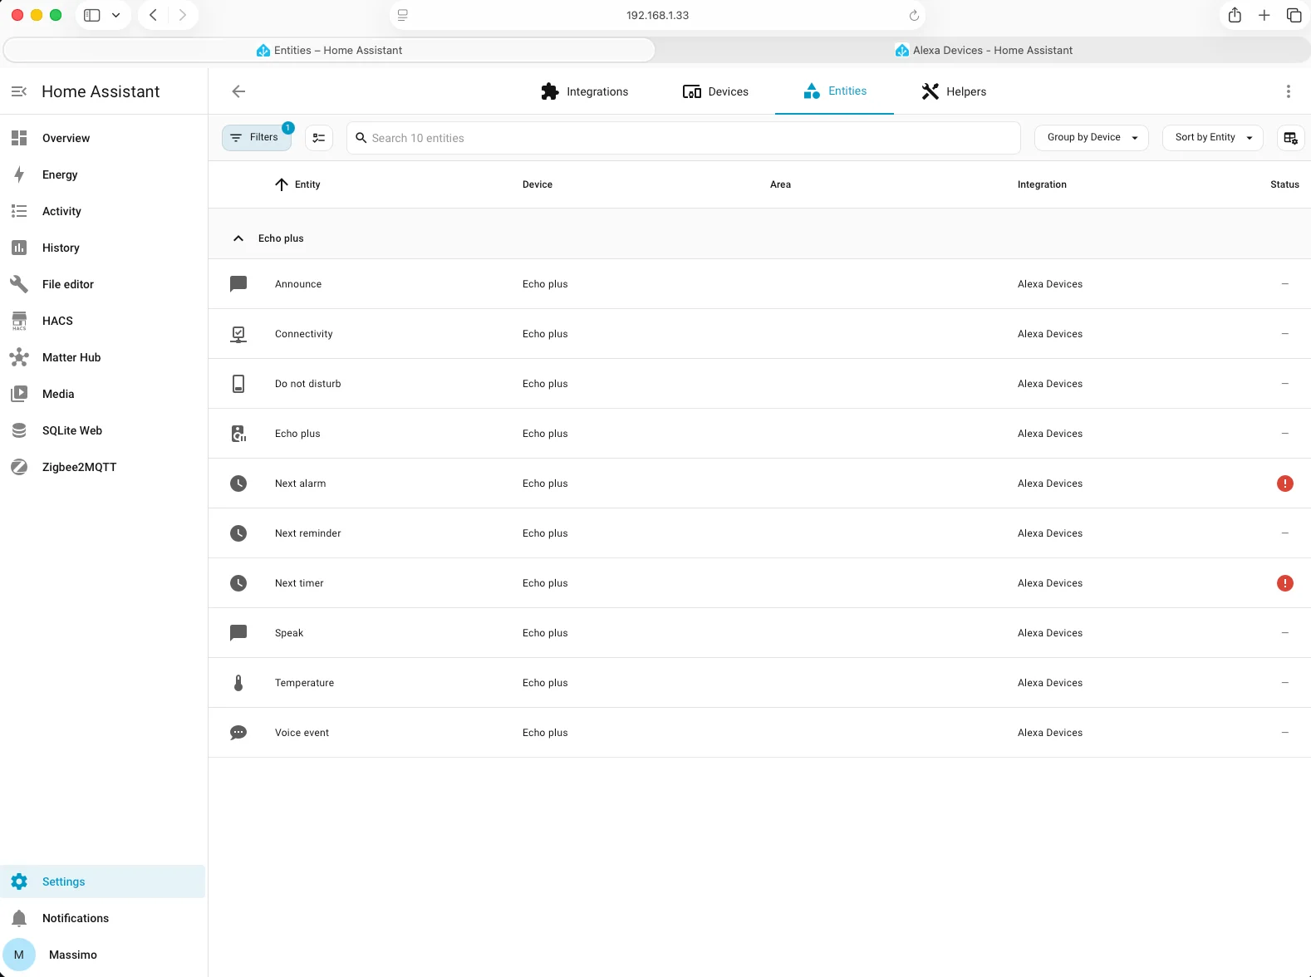
Task: Click the Announce entity message icon
Action: tap(238, 284)
